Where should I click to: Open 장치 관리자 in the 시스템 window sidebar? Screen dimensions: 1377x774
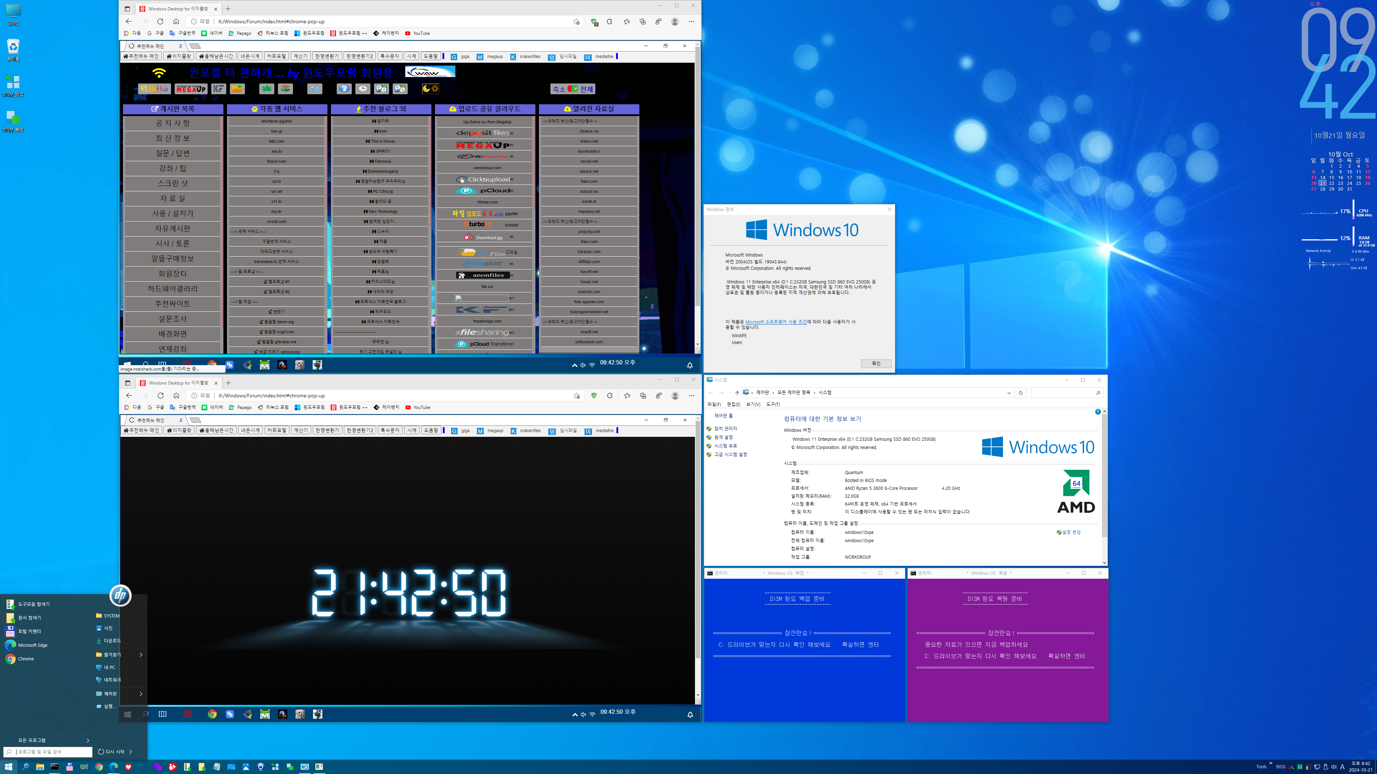coord(725,429)
